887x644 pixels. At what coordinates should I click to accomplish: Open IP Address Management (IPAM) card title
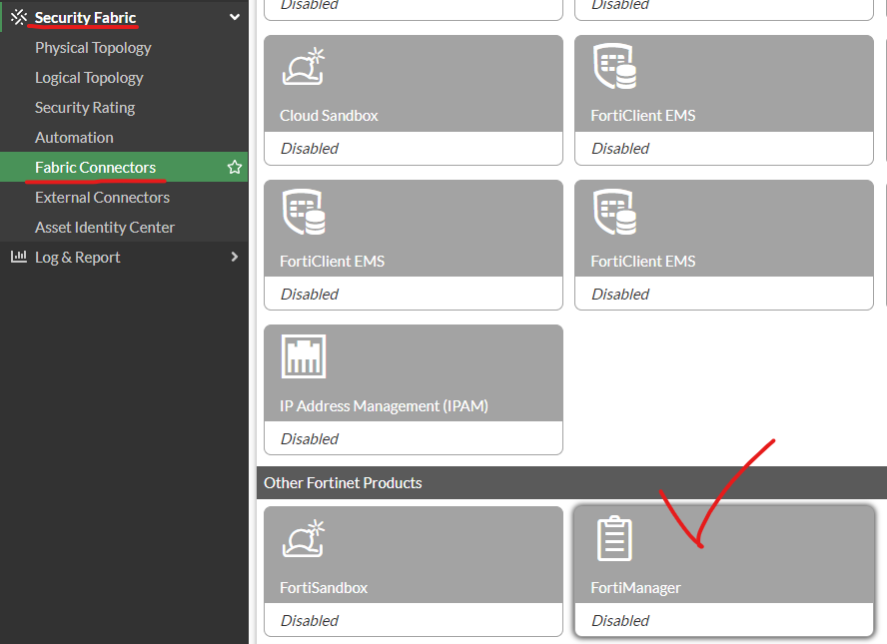[384, 406]
